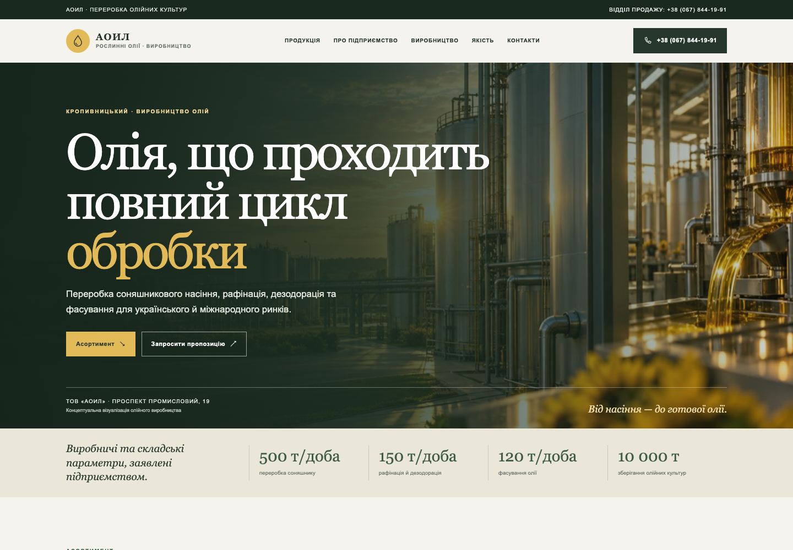Click the 'Переробка соняшникового насіння' paragraph
Image resolution: width=793 pixels, height=550 pixels.
[x=201, y=301]
